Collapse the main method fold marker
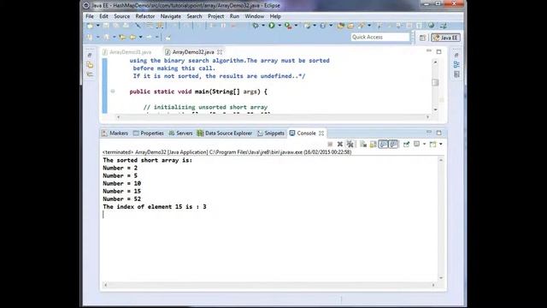Image resolution: width=547 pixels, height=308 pixels. 113,92
